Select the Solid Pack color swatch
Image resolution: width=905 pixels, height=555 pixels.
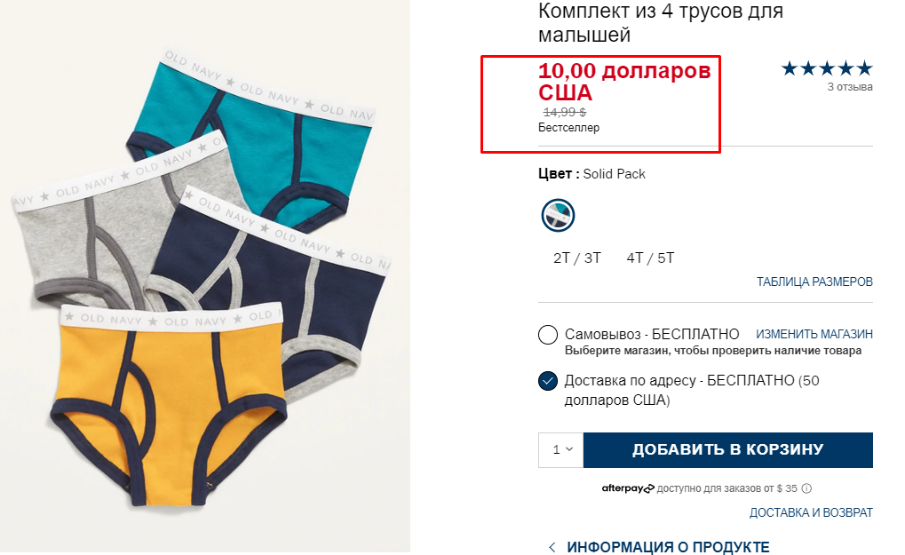[x=558, y=215]
